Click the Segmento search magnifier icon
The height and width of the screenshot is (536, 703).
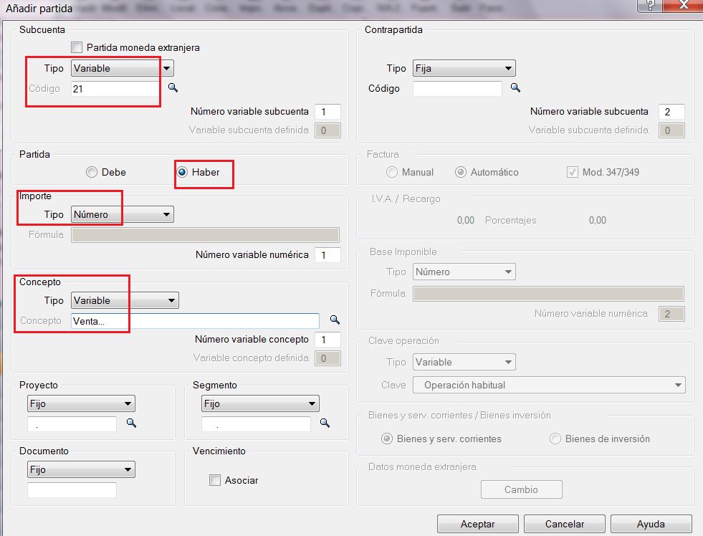(x=325, y=423)
